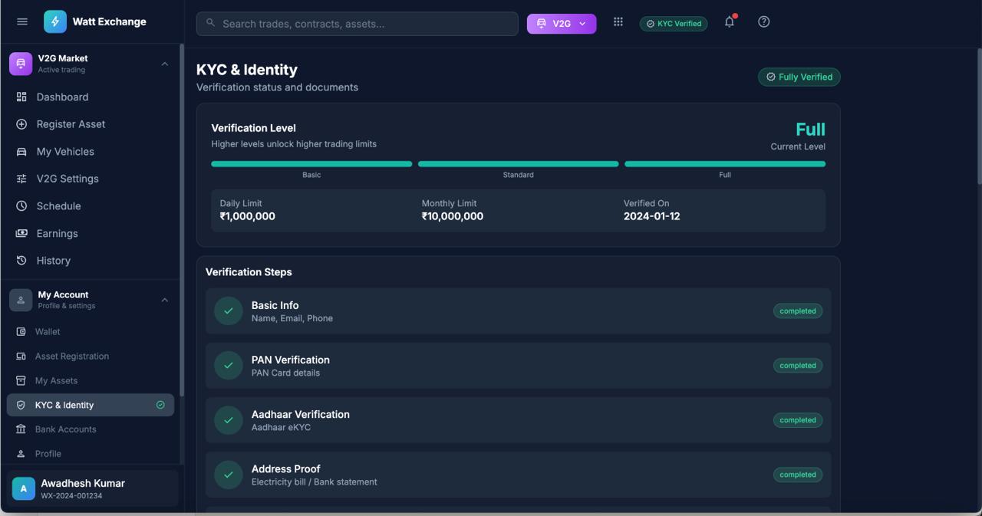Open My Vehicles
The width and height of the screenshot is (982, 516).
(65, 151)
